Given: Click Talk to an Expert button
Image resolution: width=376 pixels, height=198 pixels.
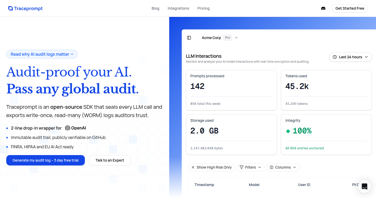Looking at the screenshot, I should (110, 160).
